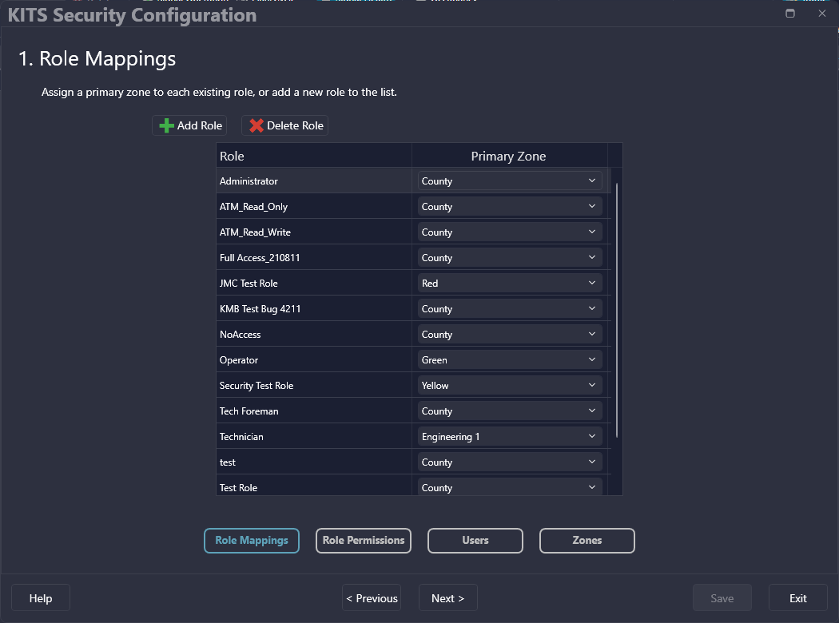
Task: Open Primary Zone dropdown for Administrator
Action: pyautogui.click(x=509, y=181)
